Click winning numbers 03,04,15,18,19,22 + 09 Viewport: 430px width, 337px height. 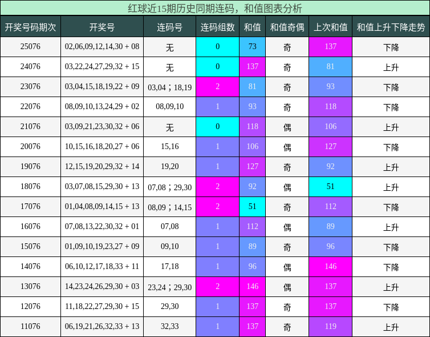pyautogui.click(x=102, y=87)
